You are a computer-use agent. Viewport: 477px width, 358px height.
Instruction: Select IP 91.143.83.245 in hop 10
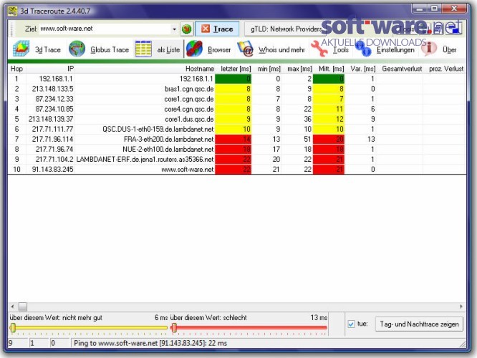(52, 169)
